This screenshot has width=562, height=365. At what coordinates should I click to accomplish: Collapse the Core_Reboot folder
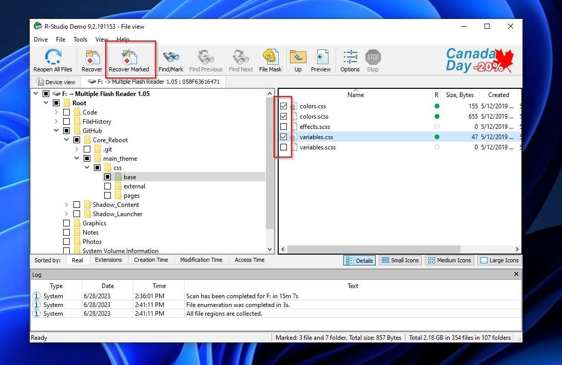[x=66, y=140]
